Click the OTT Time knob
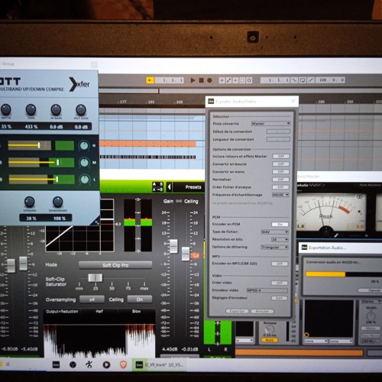This screenshot has width=382, height=382. (31, 109)
